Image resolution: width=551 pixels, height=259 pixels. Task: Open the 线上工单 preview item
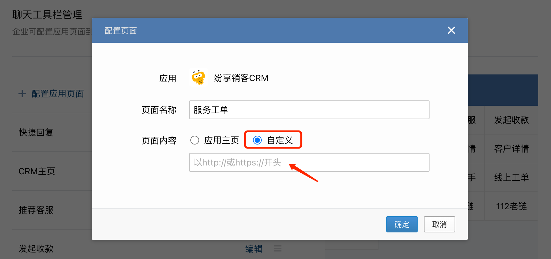pyautogui.click(x=511, y=177)
